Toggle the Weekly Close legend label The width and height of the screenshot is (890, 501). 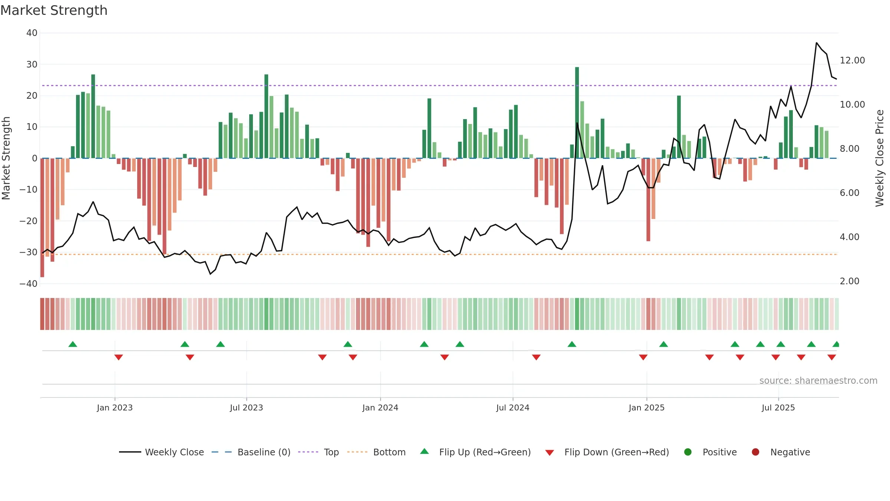tap(174, 452)
